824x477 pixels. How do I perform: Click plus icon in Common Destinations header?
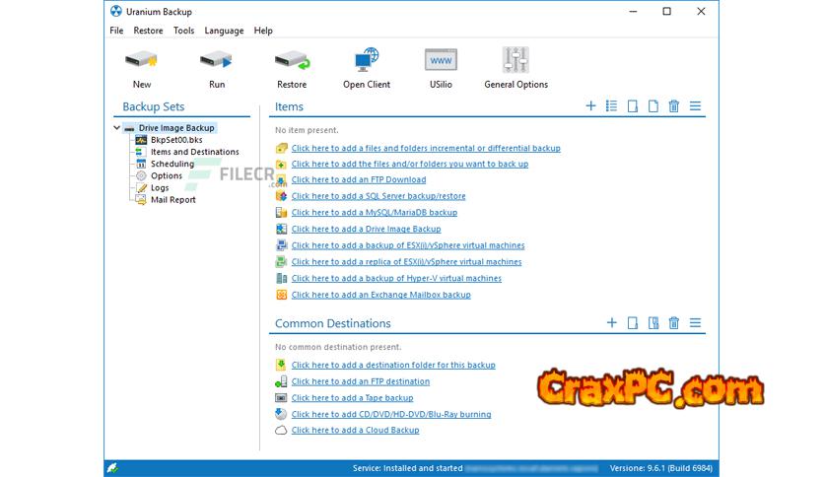(612, 323)
